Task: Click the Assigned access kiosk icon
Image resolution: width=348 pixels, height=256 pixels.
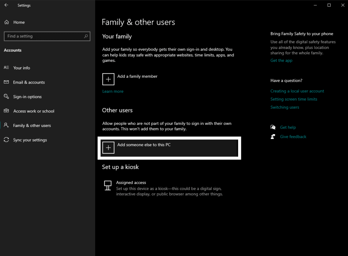Action: pos(108,186)
